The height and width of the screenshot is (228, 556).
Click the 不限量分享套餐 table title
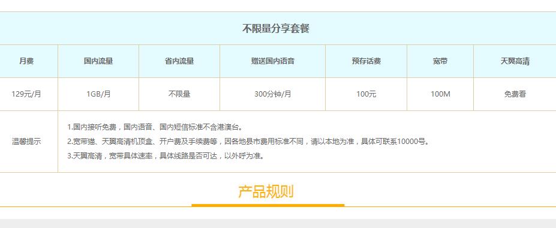coord(275,28)
